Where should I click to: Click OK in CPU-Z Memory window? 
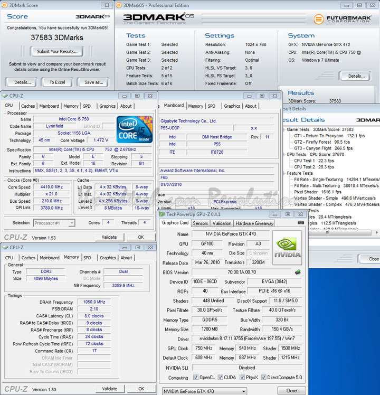point(141,389)
